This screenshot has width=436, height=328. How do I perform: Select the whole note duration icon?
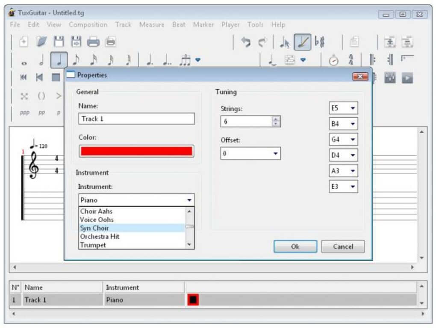click(x=24, y=61)
